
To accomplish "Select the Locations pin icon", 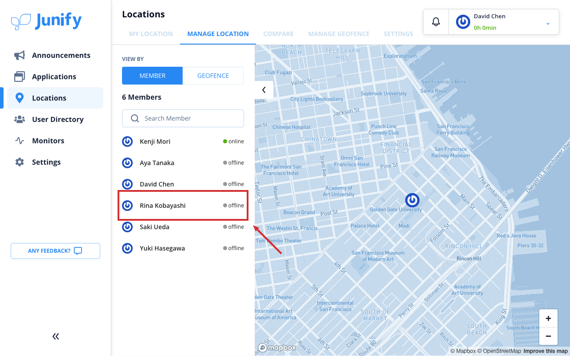I will pyautogui.click(x=20, y=98).
